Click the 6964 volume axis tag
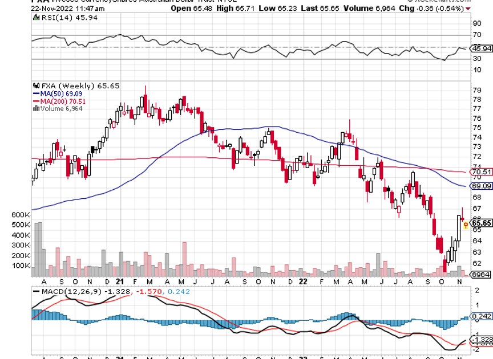Image resolution: width=493 pixels, height=359 pixels. pos(481,275)
